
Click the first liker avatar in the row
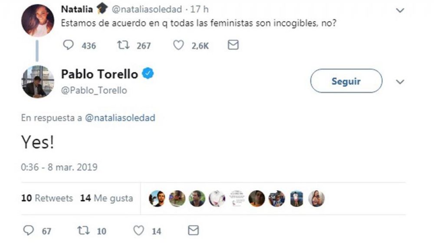coord(157,198)
